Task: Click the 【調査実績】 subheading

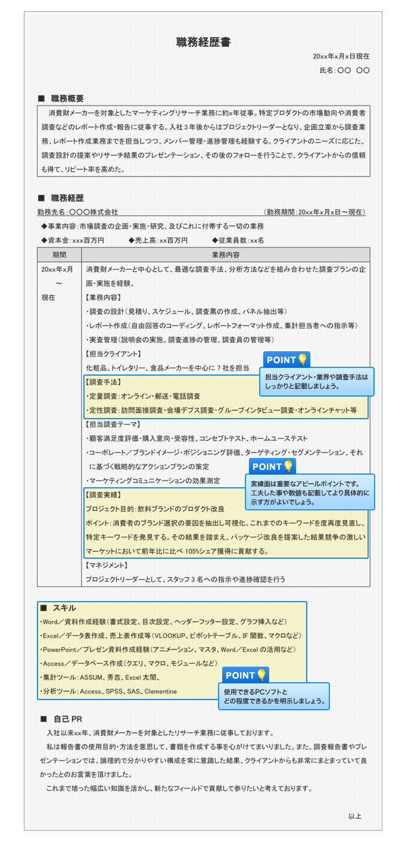Action: pyautogui.click(x=104, y=494)
